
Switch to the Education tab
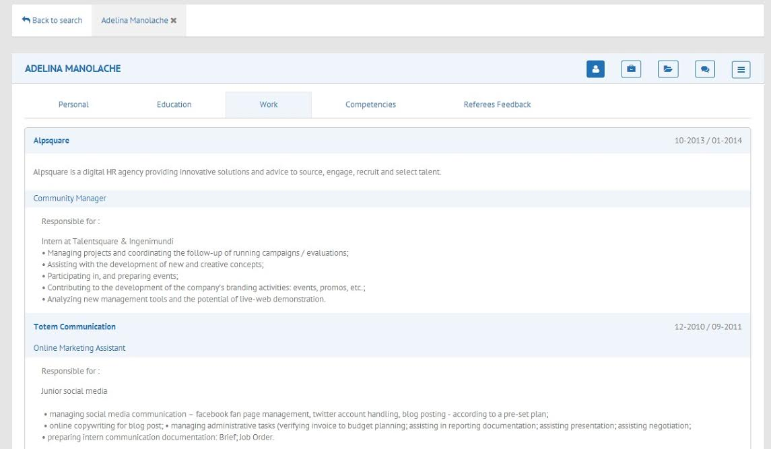174,104
